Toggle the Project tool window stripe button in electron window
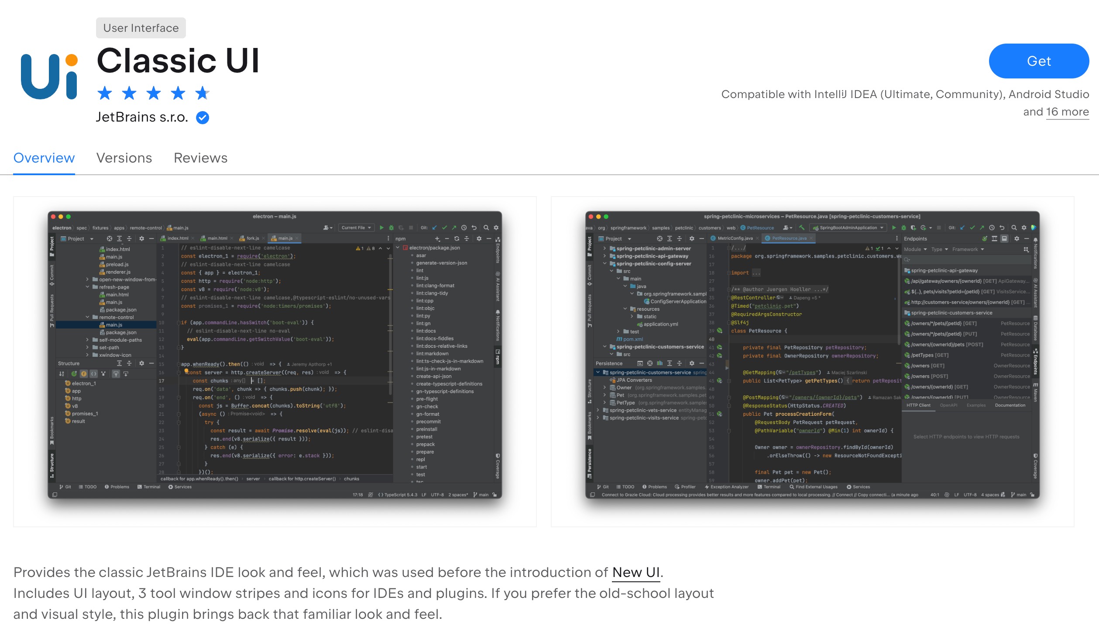1099x638 pixels. [x=52, y=246]
